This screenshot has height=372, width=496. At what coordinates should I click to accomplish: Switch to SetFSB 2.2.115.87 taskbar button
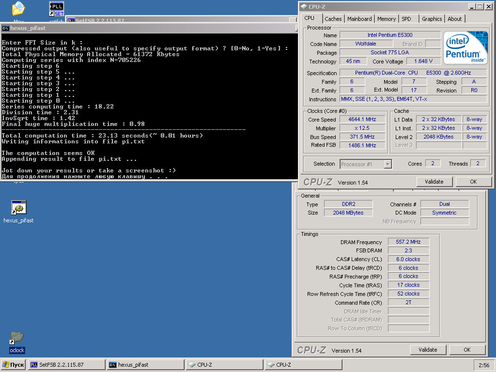(x=66, y=365)
